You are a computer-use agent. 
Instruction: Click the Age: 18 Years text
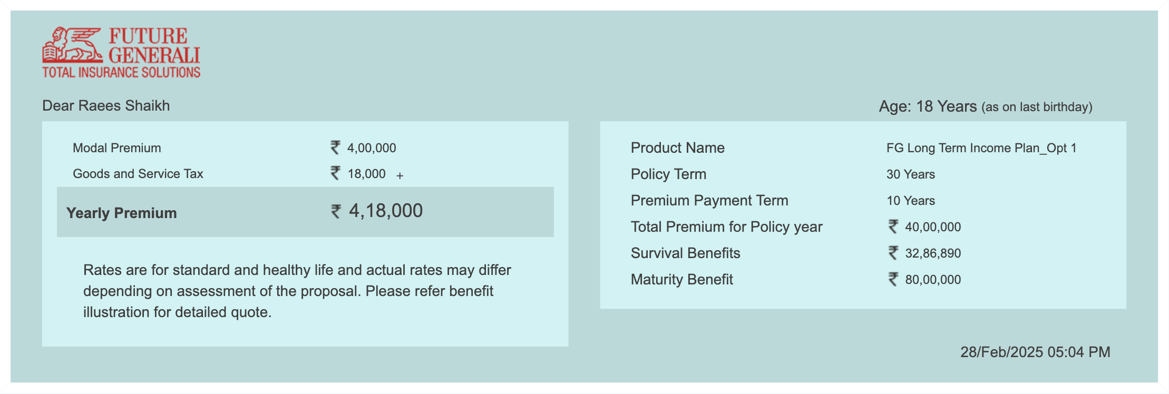[928, 106]
